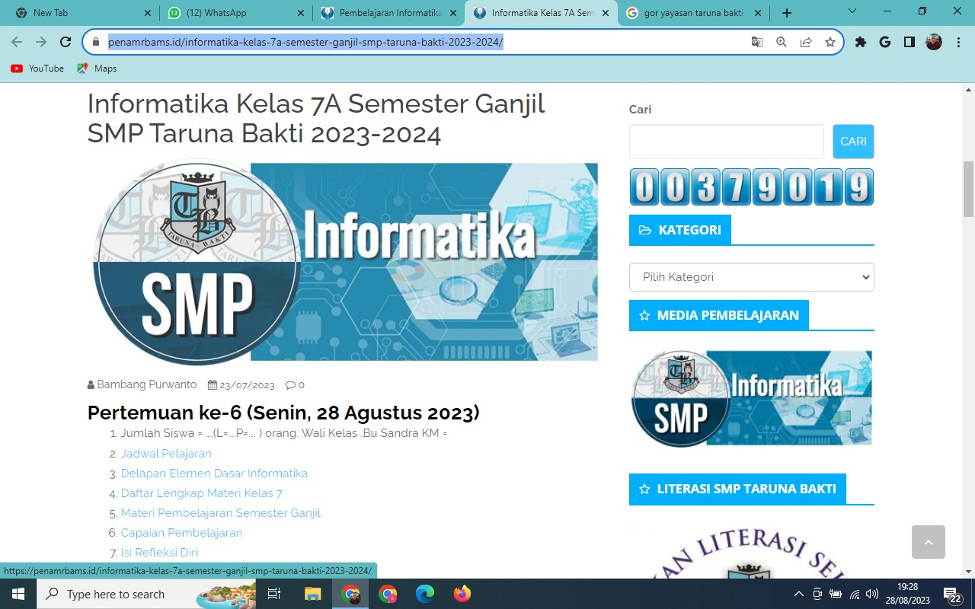Open zoom magnifier icon in address bar
This screenshot has width=975, height=609.
pos(782,43)
